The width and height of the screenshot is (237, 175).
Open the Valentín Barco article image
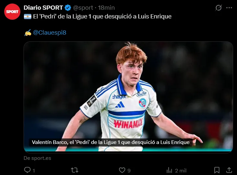click(x=128, y=91)
